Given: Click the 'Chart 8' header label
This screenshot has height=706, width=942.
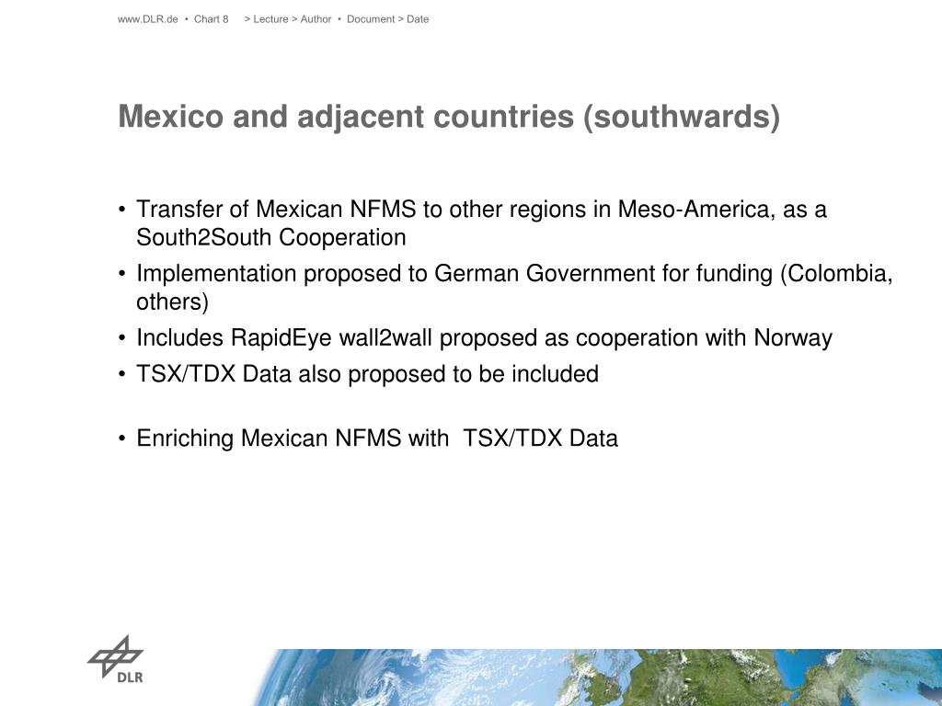Looking at the screenshot, I should point(211,19).
